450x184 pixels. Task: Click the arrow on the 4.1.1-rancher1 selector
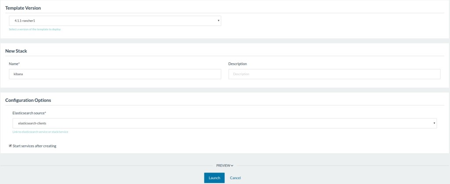pos(218,21)
